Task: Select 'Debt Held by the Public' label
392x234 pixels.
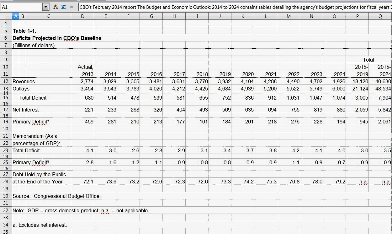Action: point(39,174)
